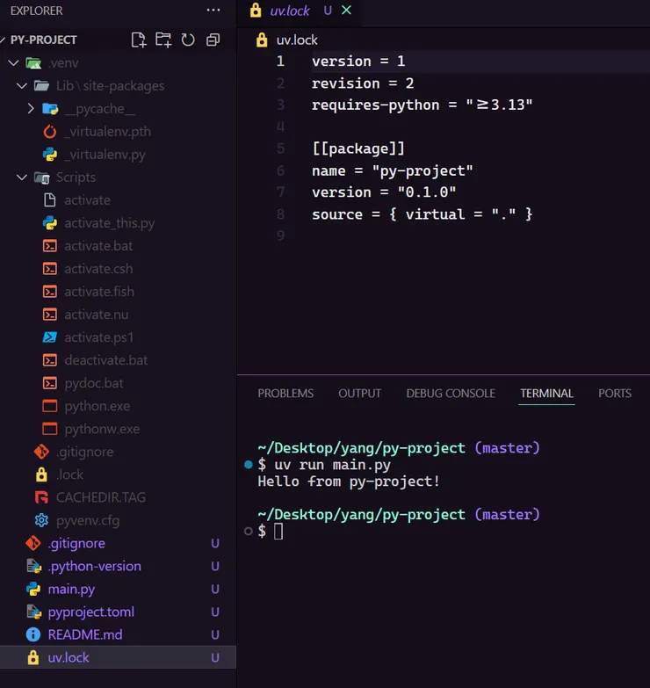
Task: Open activate.nu file
Action: click(96, 315)
